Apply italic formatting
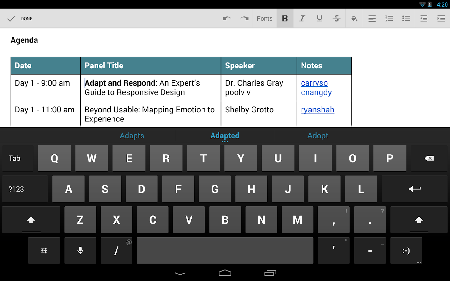450x281 pixels. coord(302,18)
